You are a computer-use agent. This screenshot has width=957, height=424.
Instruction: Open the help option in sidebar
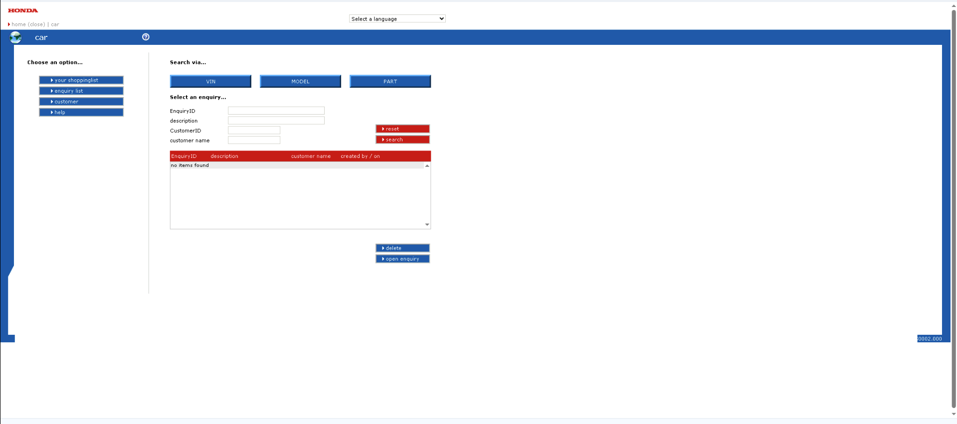(81, 113)
